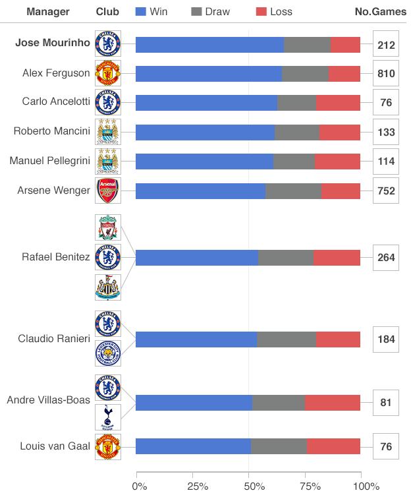Click the 810 games box for Ferguson
411x501 pixels.
[386, 73]
